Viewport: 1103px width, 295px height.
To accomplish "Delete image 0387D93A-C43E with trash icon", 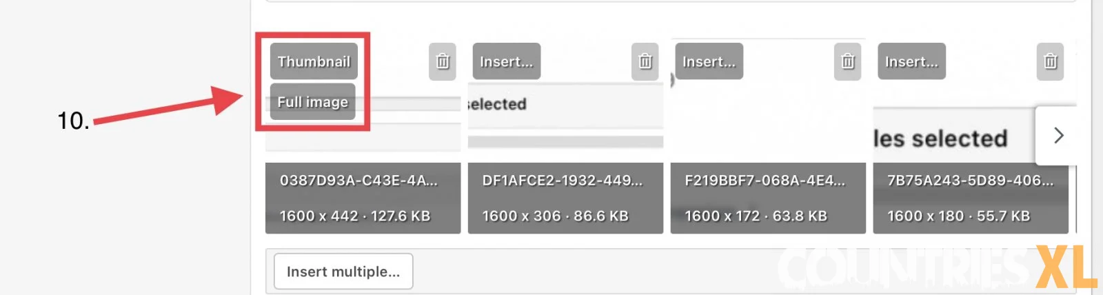I will click(443, 62).
